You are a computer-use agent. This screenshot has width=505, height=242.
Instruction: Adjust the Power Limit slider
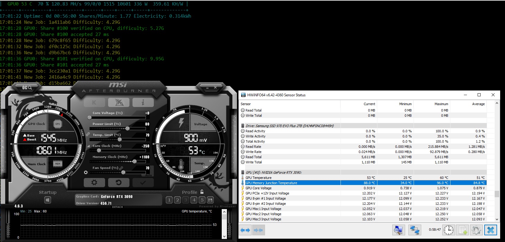tap(117, 128)
